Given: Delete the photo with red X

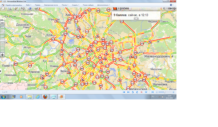Looking at the screenshot, I should [x=141, y=92].
